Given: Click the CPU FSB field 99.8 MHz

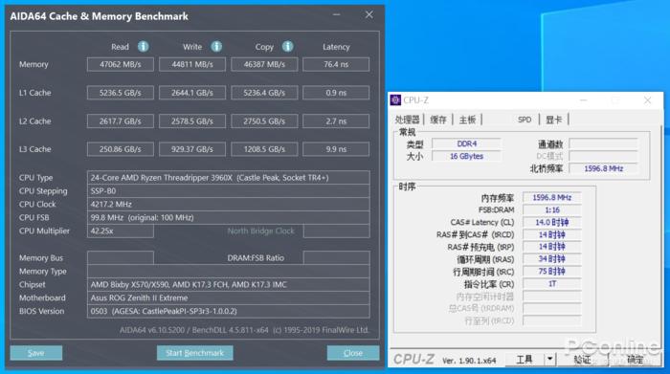Looking at the screenshot, I should pos(229,217).
